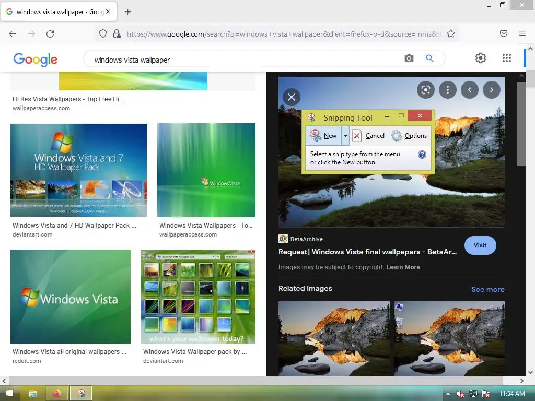Open Google quick settings gear
The height and width of the screenshot is (401, 535).
pos(481,58)
